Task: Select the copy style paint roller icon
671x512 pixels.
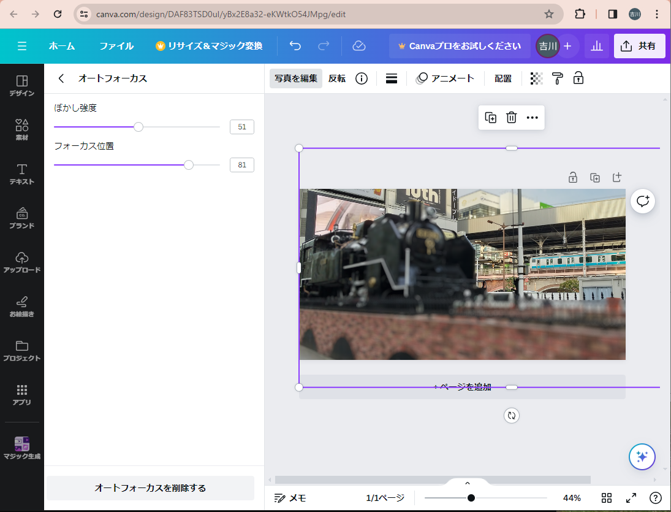Action: pos(557,78)
